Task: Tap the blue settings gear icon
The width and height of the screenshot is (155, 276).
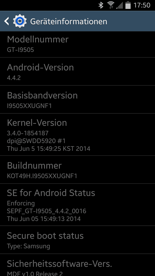Action: click(x=20, y=21)
